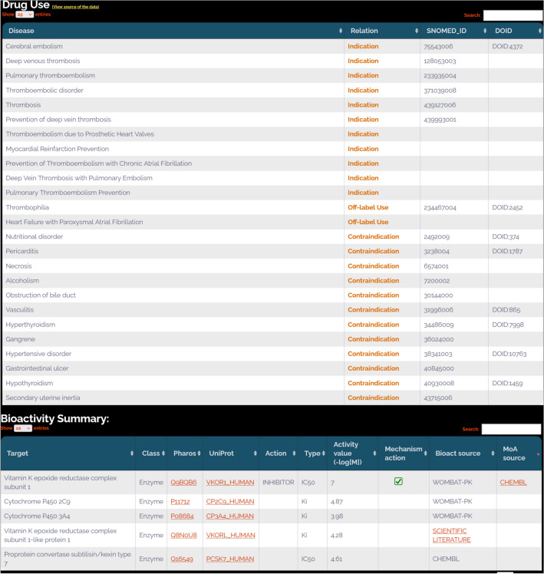
Task: Sort Drug Use table by SNOMED_ID arrows
Action: 483,31
